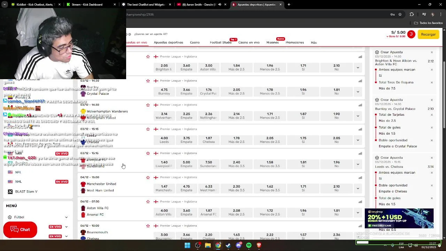Expand more markets for Leeds vs Chelsea

pyautogui.click(x=358, y=140)
